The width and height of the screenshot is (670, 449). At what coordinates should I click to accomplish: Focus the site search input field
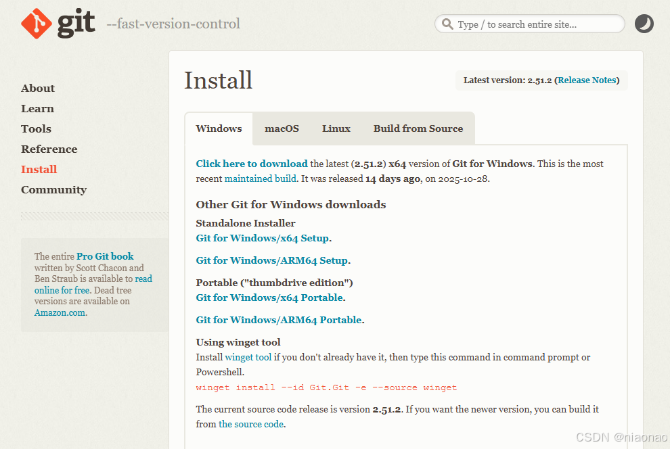tap(529, 24)
